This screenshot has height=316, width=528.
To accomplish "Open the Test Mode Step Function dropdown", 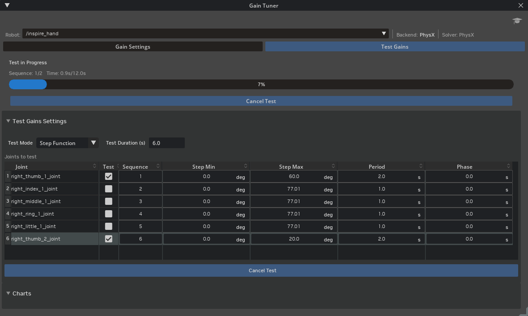I will click(x=68, y=143).
